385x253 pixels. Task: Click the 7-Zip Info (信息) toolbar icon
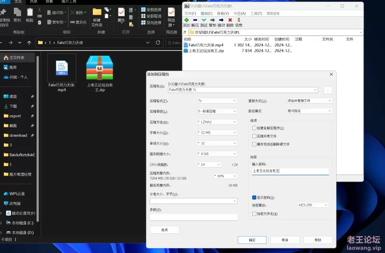(x=239, y=20)
